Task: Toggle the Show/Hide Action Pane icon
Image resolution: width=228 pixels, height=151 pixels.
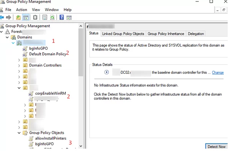Action: coord(69,18)
